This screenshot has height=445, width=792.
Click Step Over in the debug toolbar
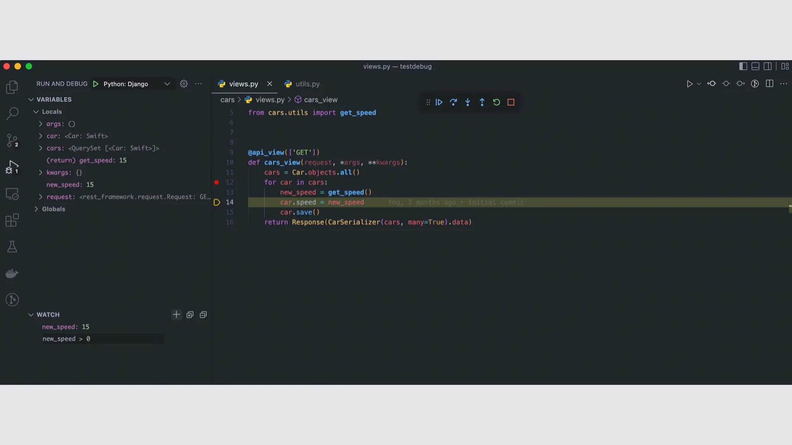coord(453,102)
